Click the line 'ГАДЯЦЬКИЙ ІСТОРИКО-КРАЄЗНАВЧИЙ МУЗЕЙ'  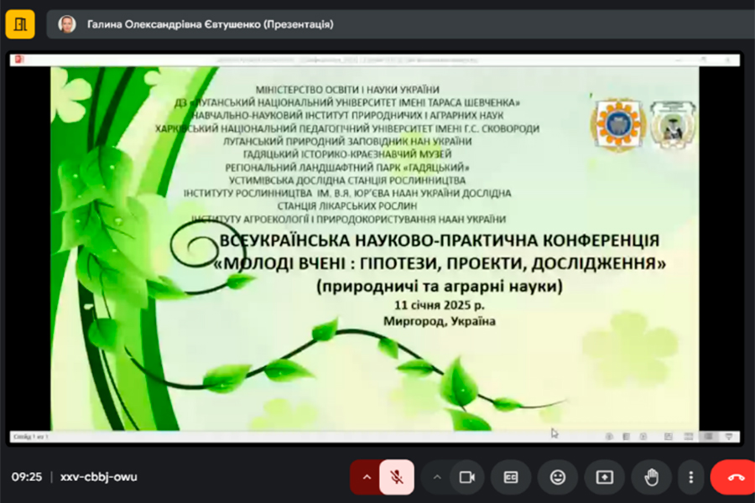click(x=347, y=154)
